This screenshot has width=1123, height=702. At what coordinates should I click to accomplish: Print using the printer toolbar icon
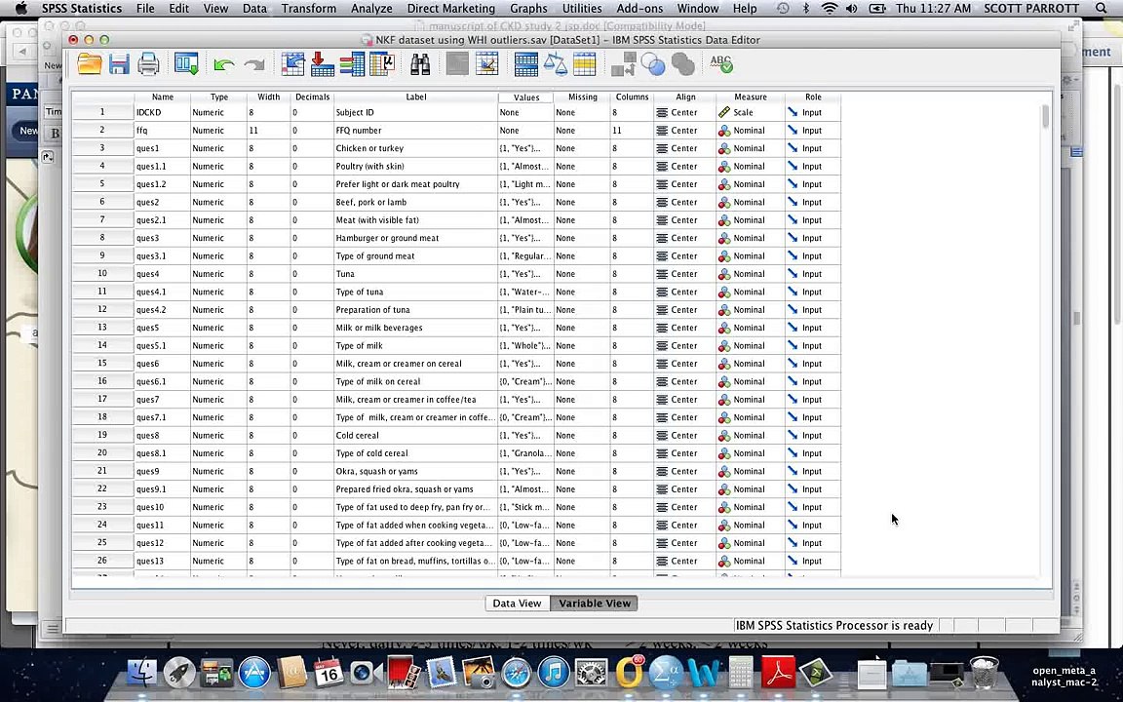coord(148,64)
